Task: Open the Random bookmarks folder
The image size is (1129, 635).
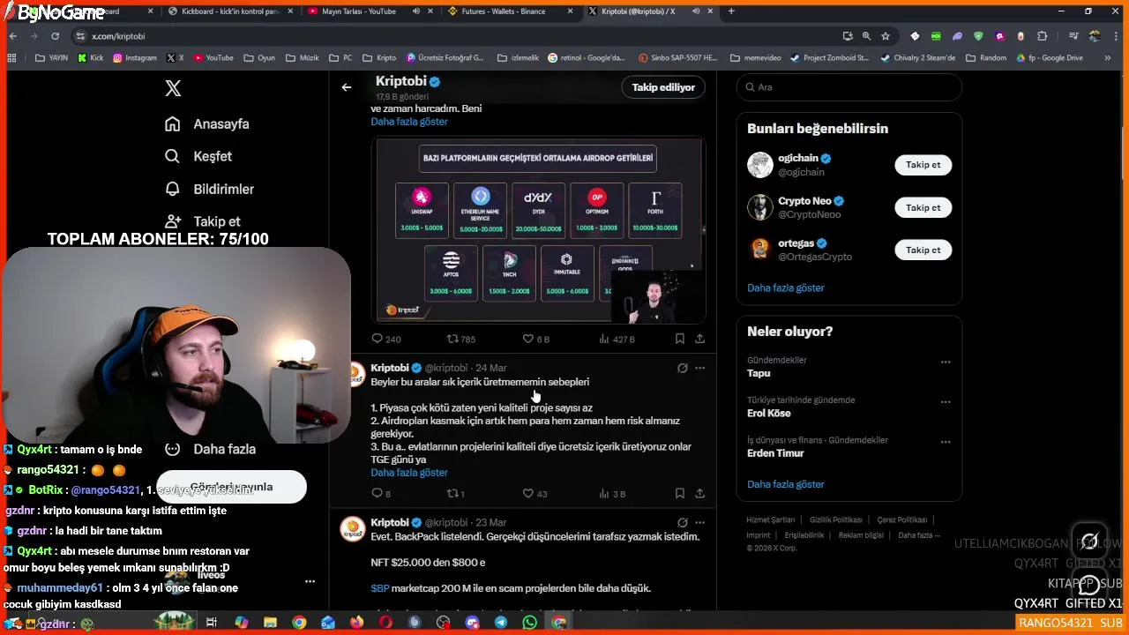Action: 985,57
